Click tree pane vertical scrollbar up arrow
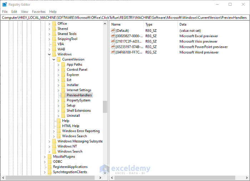The image size is (250, 181). [105, 24]
